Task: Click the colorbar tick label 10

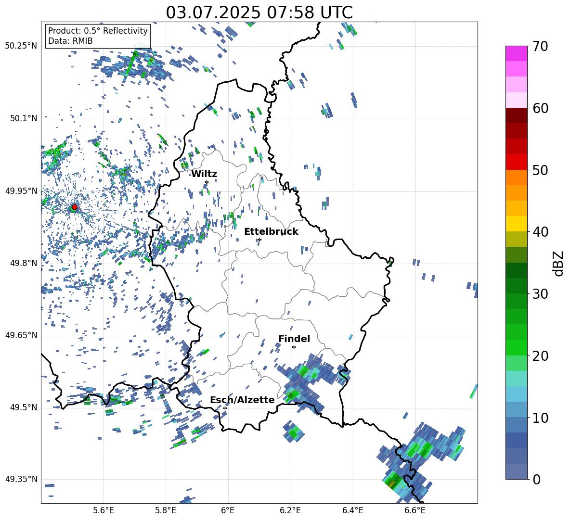Action: pyautogui.click(x=541, y=418)
